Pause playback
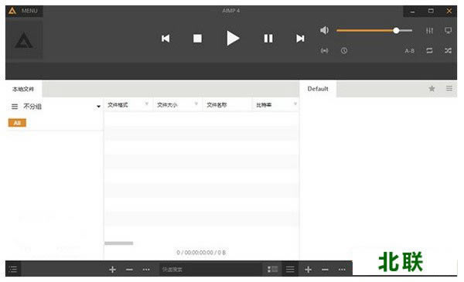This screenshot has height=282, width=464. pyautogui.click(x=268, y=39)
